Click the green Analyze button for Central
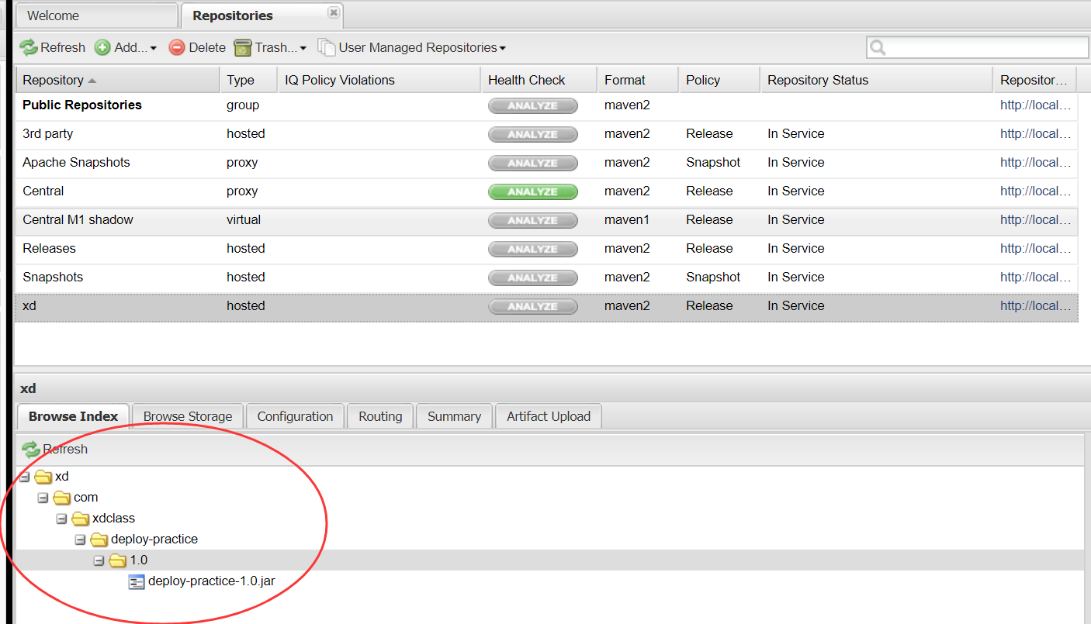Screen dimensions: 1091x624 [x=533, y=191]
